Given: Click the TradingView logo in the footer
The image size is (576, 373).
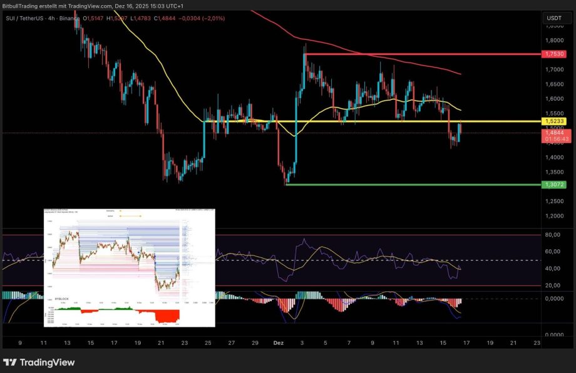Looking at the screenshot, I should pyautogui.click(x=39, y=362).
